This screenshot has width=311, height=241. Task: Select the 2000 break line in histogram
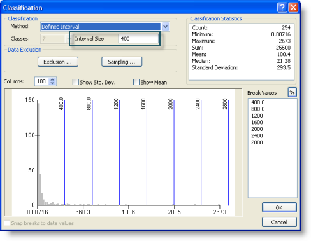[x=174, y=153]
